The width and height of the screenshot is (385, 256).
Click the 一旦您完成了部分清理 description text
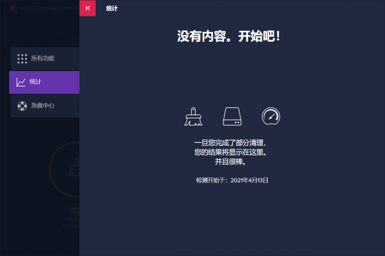pyautogui.click(x=229, y=143)
